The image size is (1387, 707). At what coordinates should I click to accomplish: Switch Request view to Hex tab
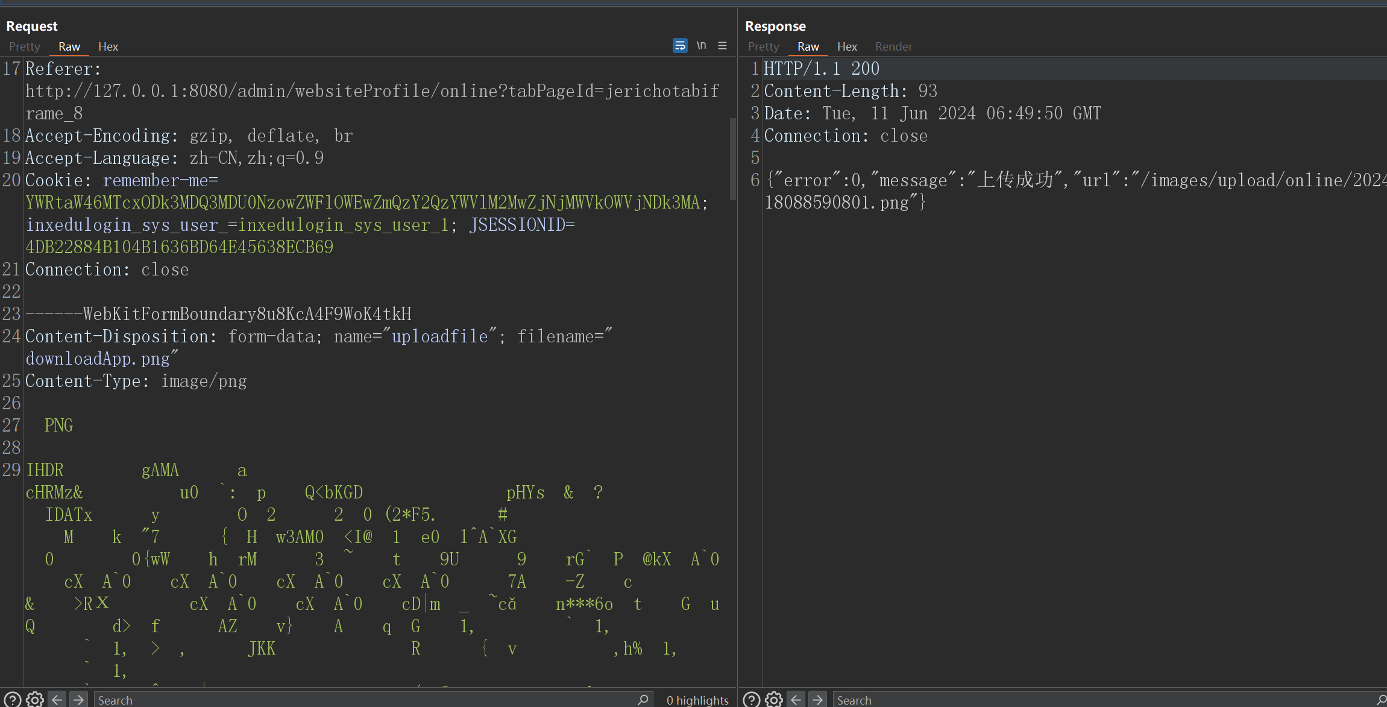[109, 46]
